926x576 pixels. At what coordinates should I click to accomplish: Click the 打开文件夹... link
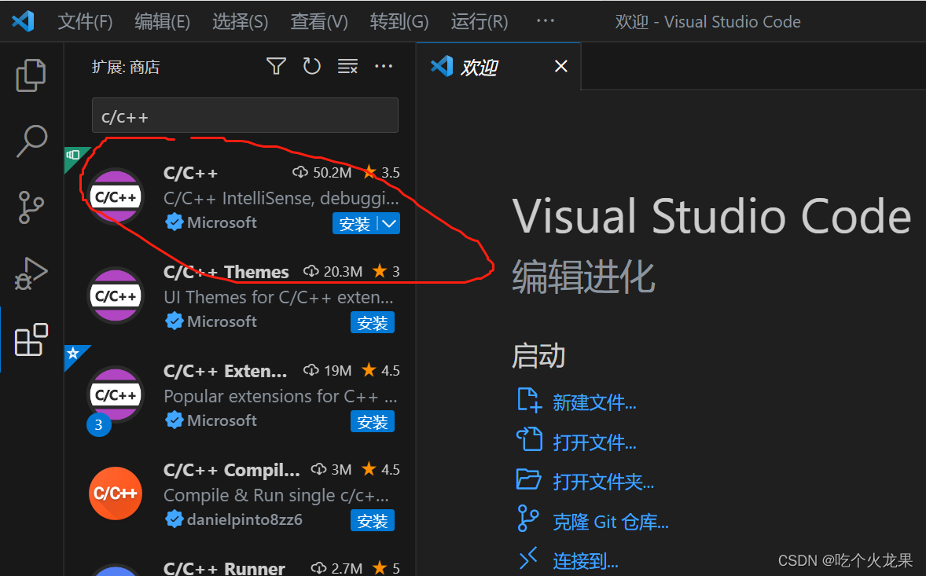coord(604,482)
